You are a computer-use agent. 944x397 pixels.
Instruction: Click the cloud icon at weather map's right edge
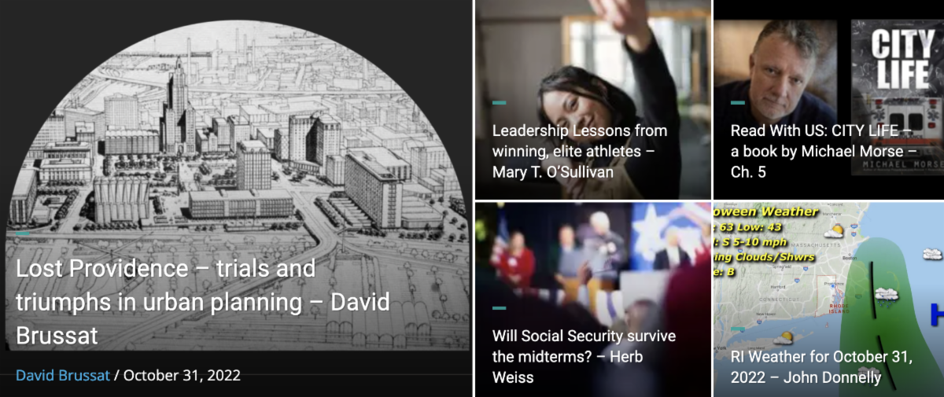[932, 253]
